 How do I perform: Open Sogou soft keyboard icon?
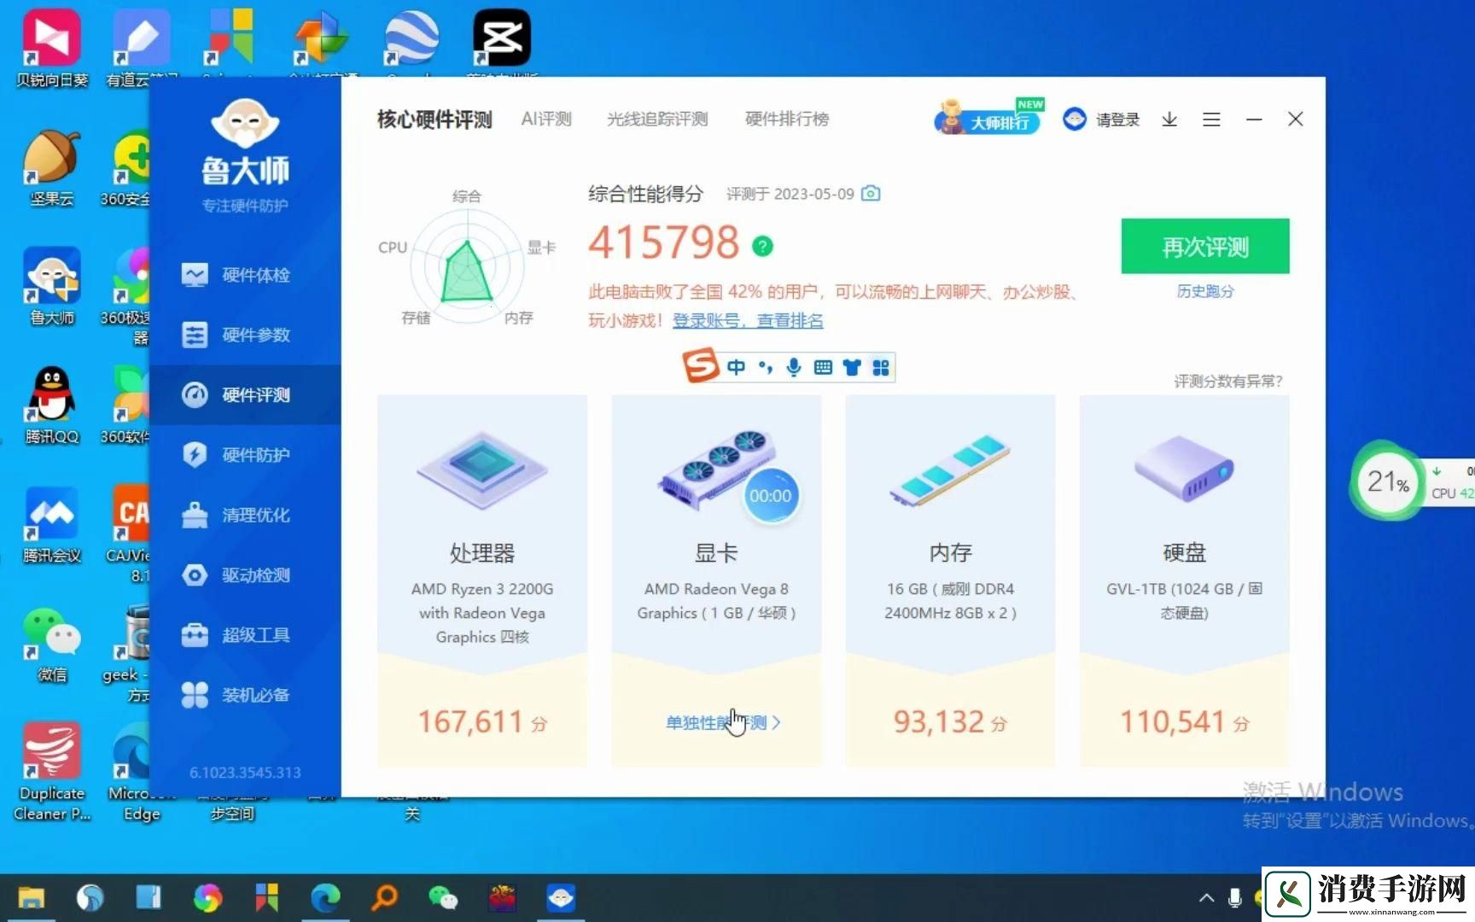click(x=823, y=367)
